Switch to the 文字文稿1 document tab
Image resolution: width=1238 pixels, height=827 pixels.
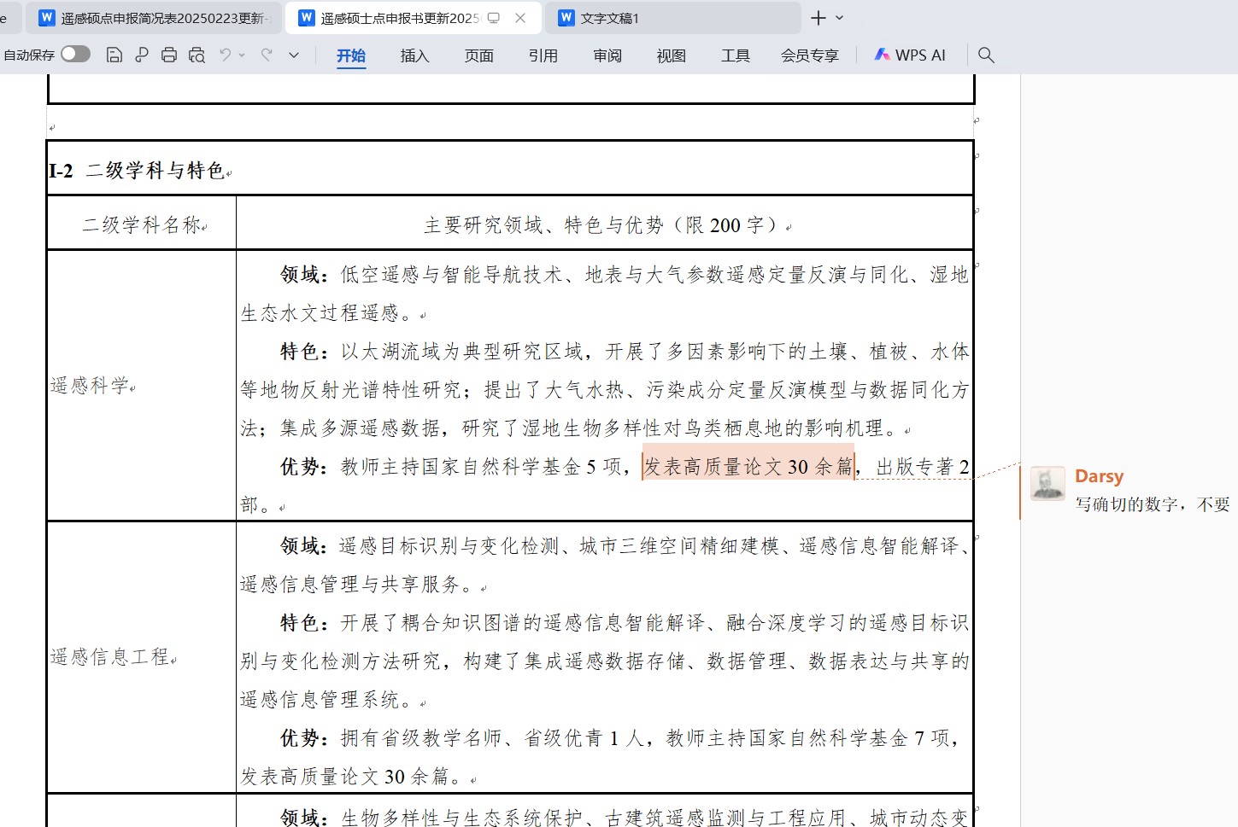point(610,18)
